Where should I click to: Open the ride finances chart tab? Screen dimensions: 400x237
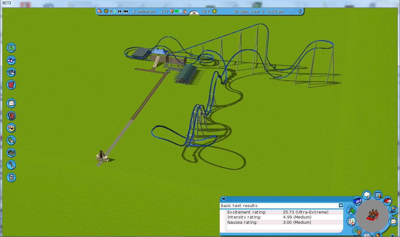point(378,195)
